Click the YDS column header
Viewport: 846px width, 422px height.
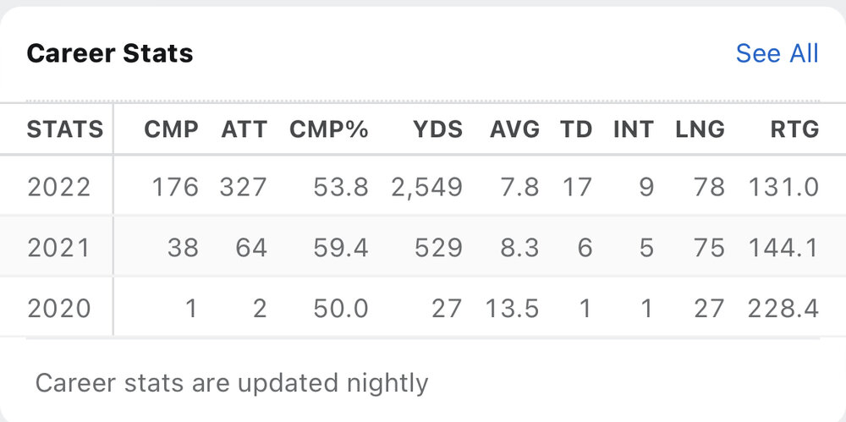pyautogui.click(x=437, y=129)
